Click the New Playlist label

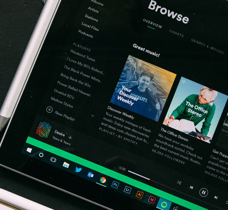tap(65, 116)
